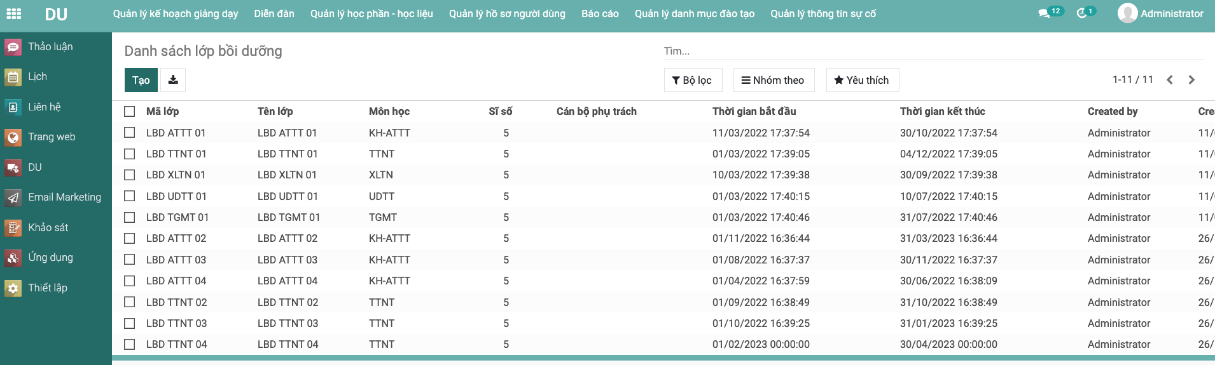Click the 1-11 / 11 pager counter
Viewport: 1215px width, 365px height.
tap(1132, 80)
